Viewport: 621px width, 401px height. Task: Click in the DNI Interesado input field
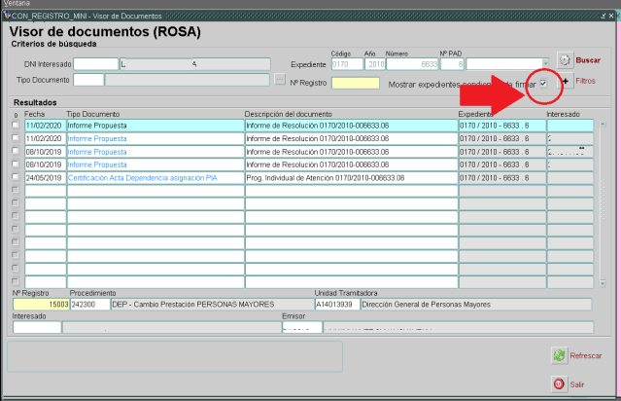(95, 64)
